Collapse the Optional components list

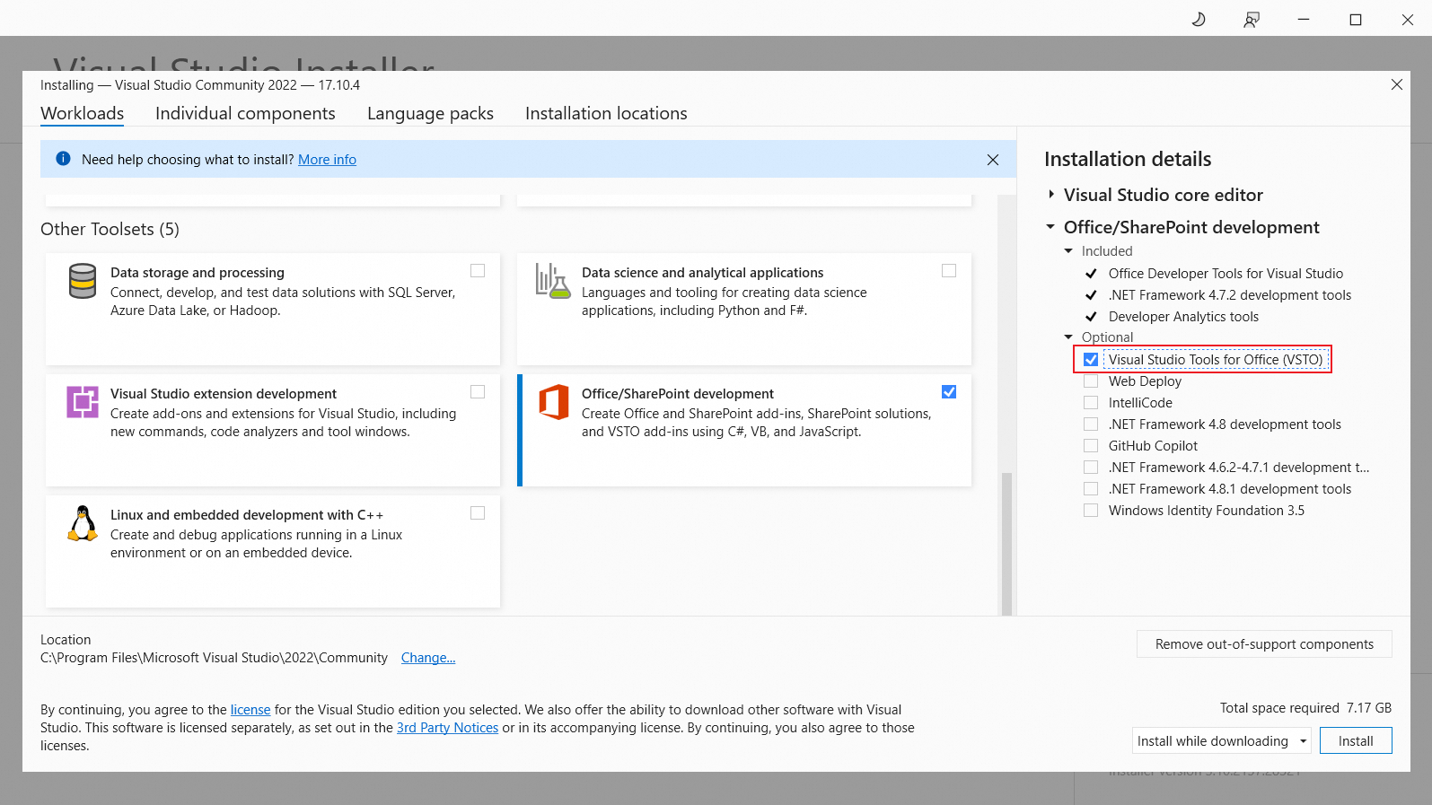(1068, 337)
